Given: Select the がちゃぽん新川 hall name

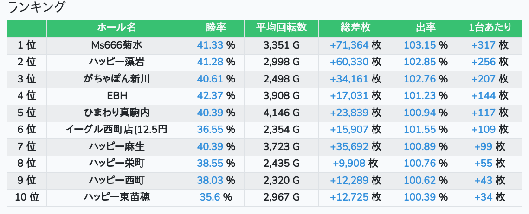Looking at the screenshot, I should coord(117,79).
